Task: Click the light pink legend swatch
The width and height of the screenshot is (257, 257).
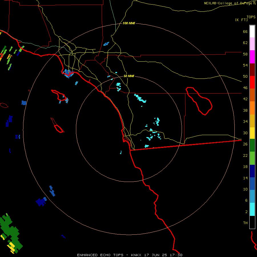Action: pyautogui.click(x=252, y=44)
